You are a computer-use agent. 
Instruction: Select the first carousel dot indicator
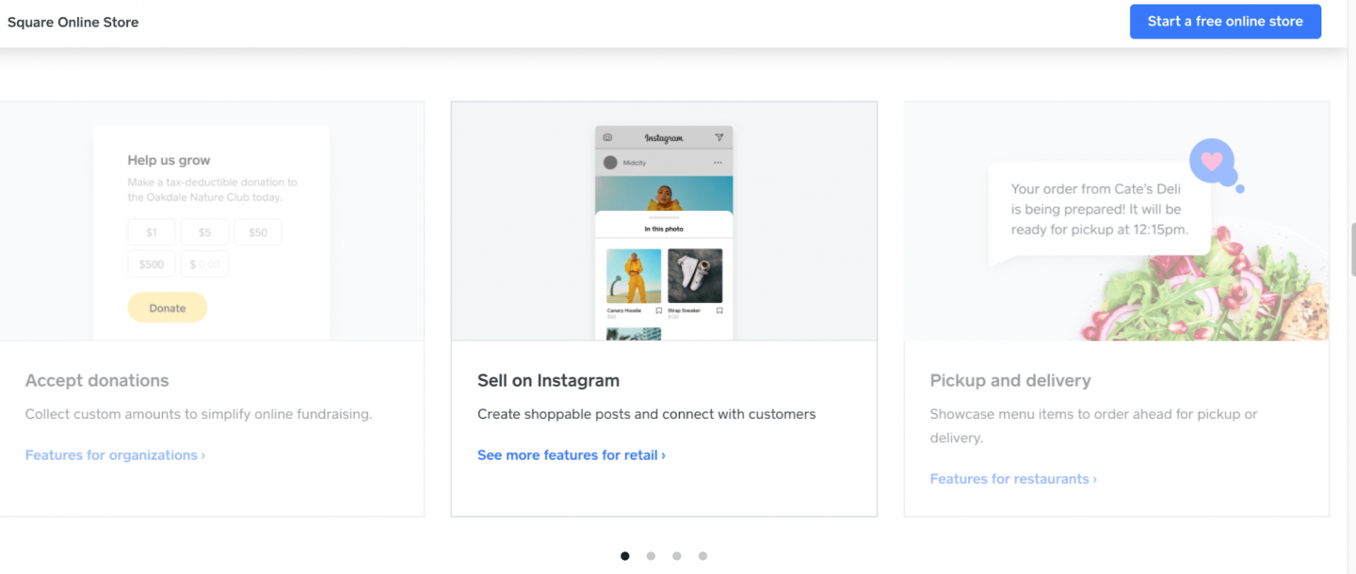pyautogui.click(x=625, y=556)
